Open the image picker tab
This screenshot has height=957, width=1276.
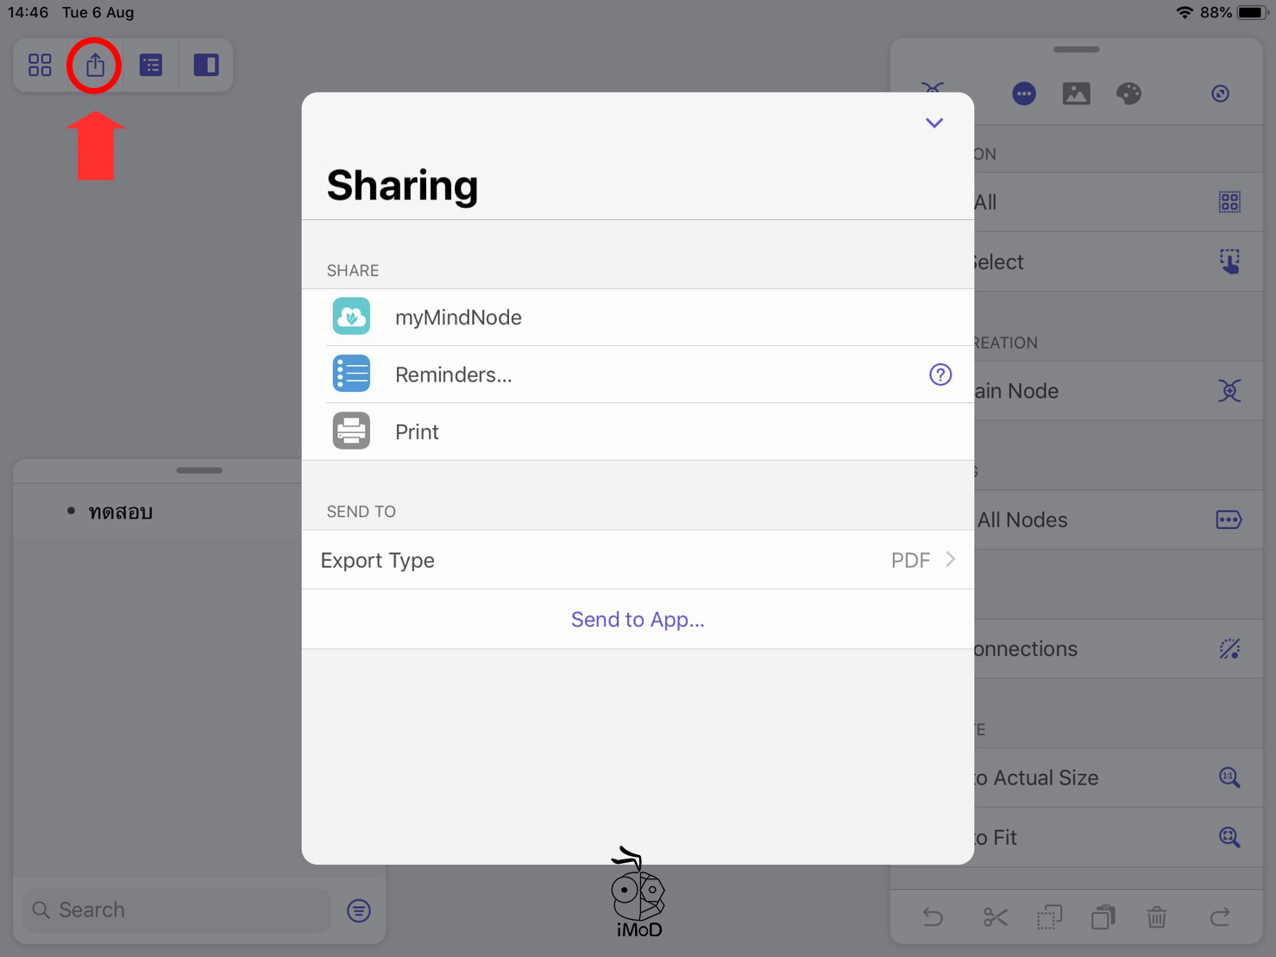[1076, 93]
